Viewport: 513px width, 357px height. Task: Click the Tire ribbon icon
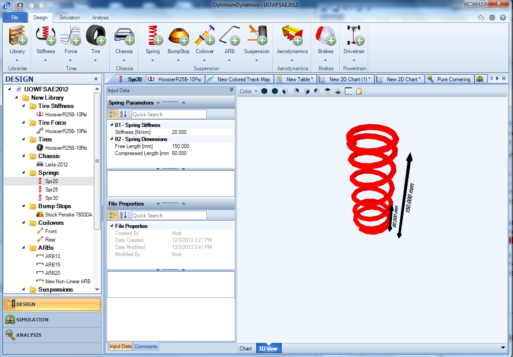click(x=96, y=36)
